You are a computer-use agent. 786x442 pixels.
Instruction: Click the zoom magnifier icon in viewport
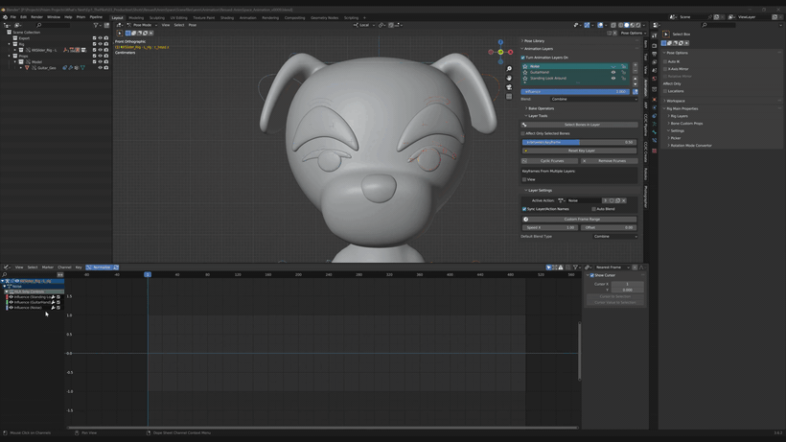510,69
